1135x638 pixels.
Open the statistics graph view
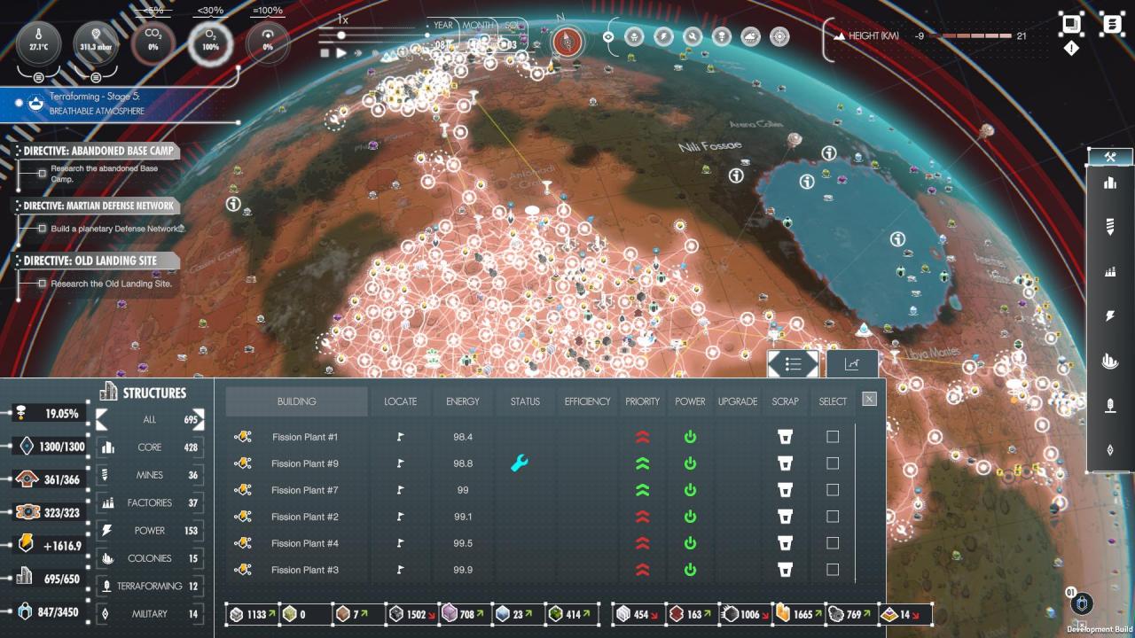(x=852, y=364)
